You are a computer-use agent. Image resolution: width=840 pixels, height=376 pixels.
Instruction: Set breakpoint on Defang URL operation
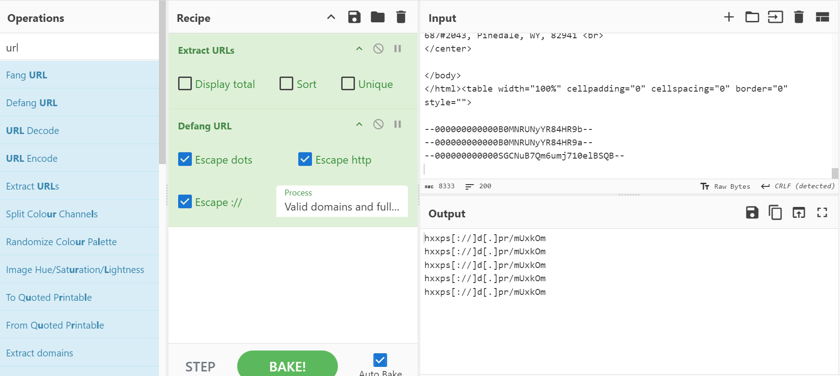398,124
